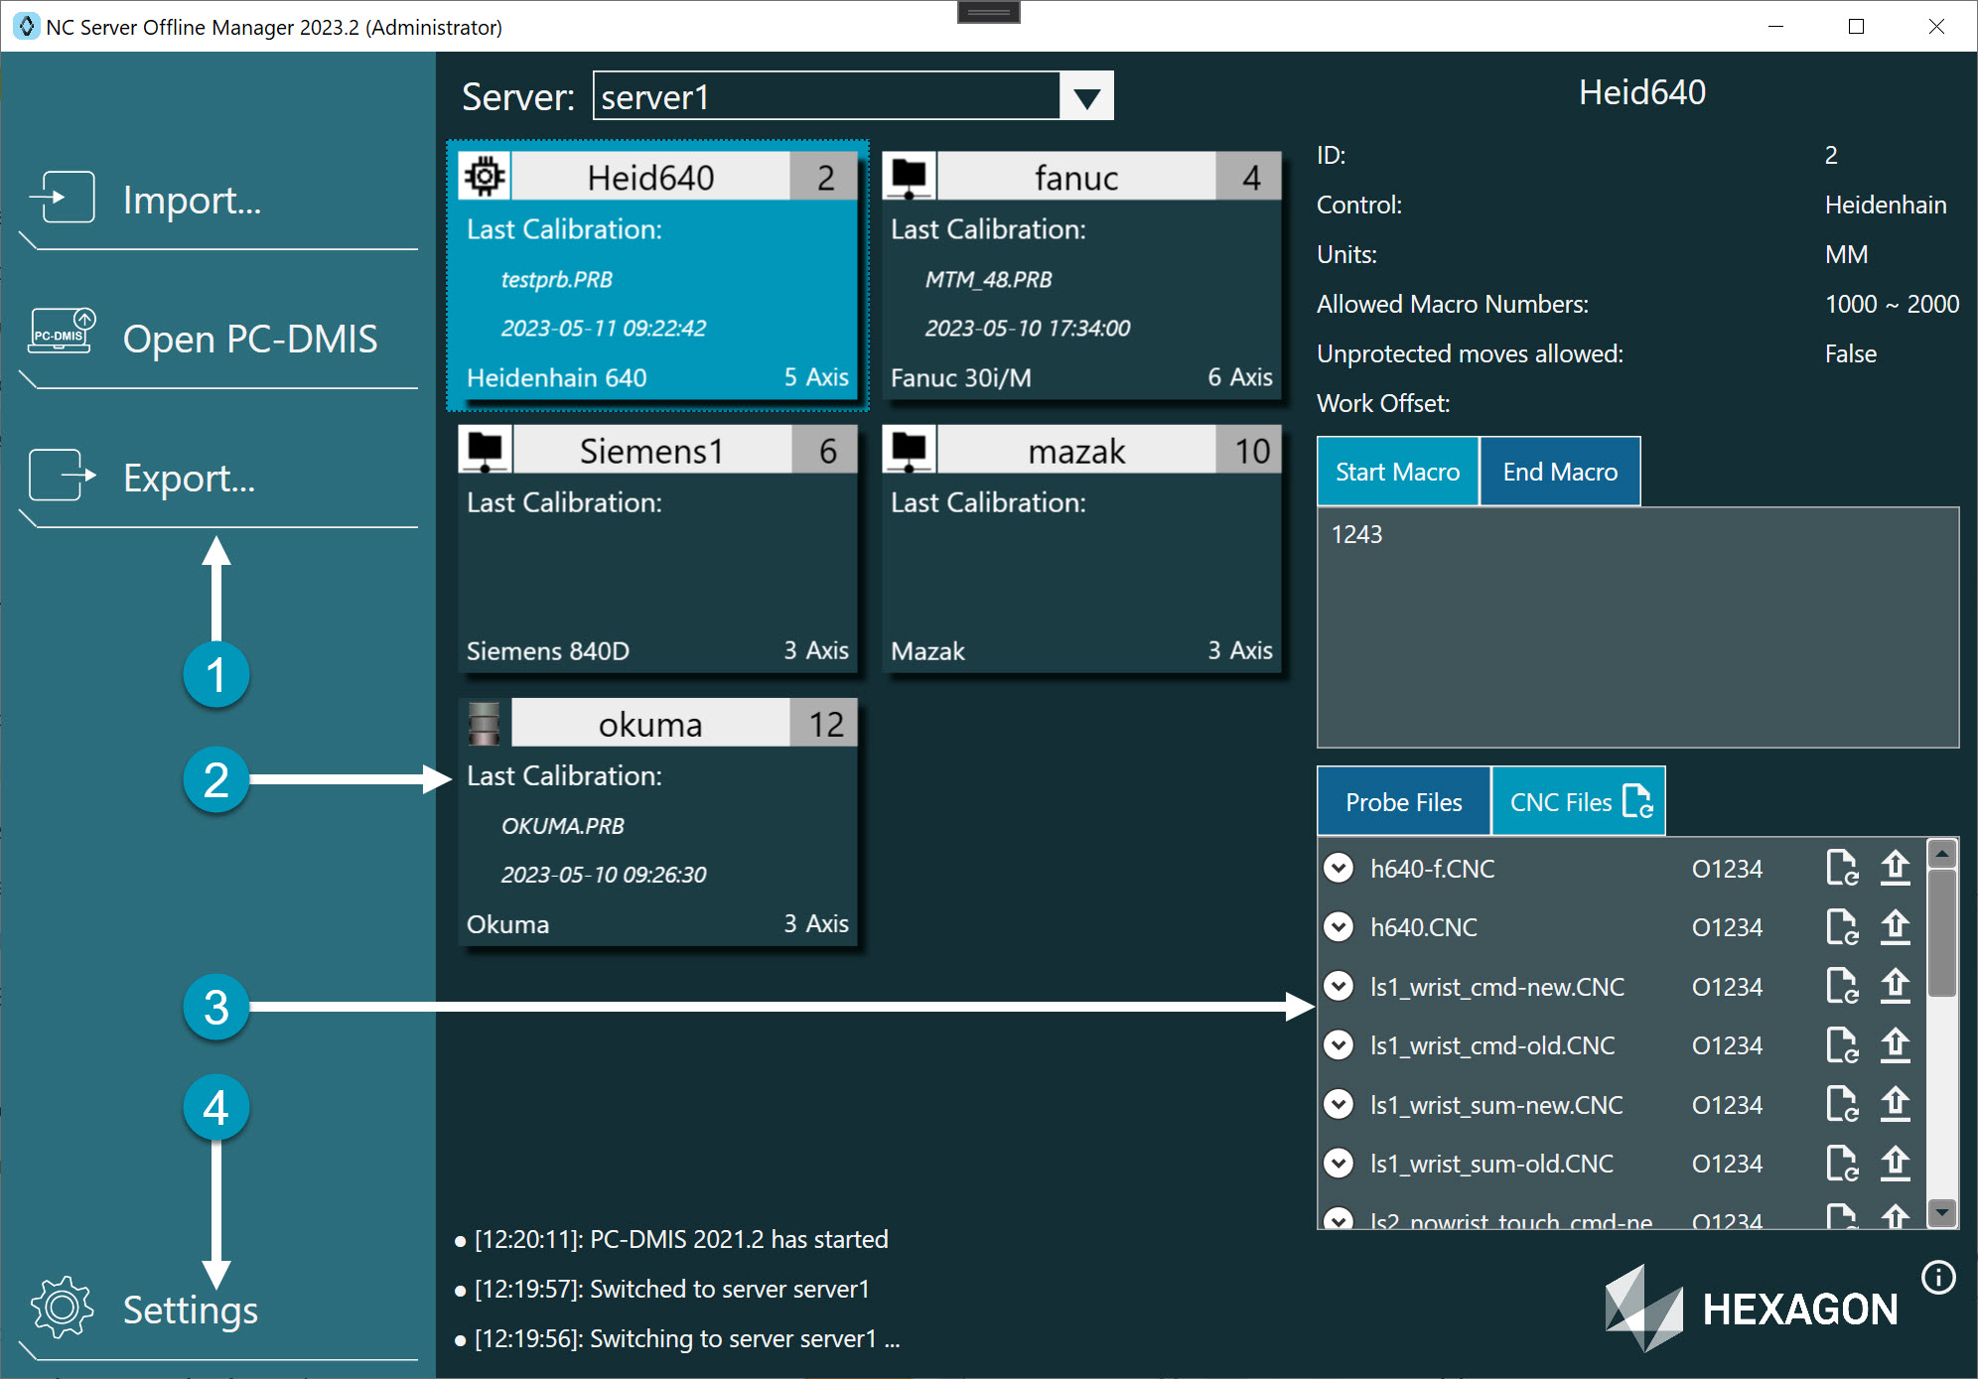
Task: Click scrollbar down arrow in file list
Action: point(1941,1212)
